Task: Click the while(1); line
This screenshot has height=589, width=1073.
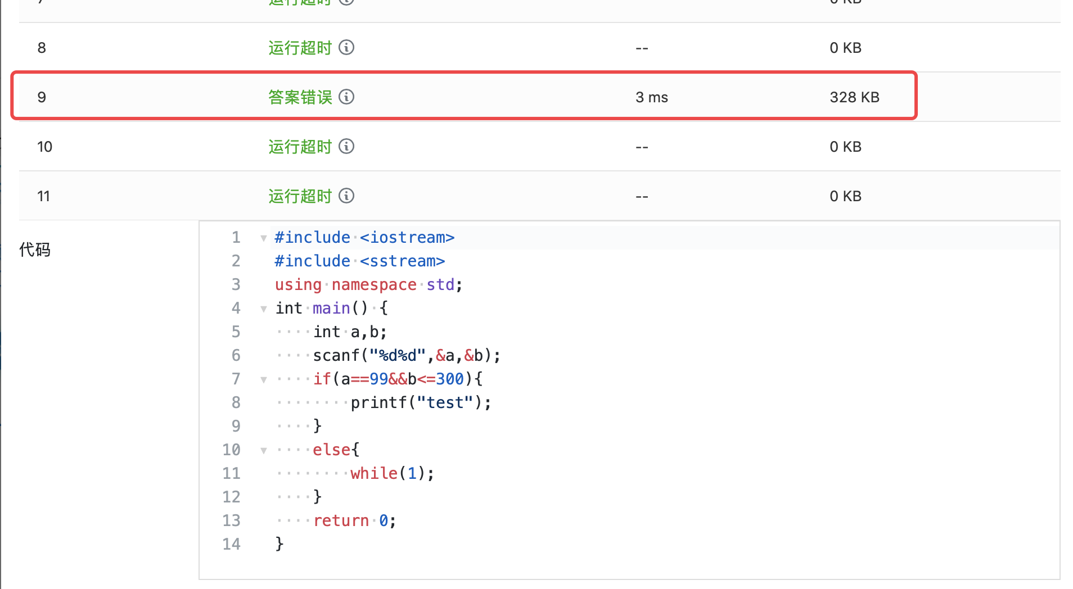Action: pyautogui.click(x=393, y=474)
